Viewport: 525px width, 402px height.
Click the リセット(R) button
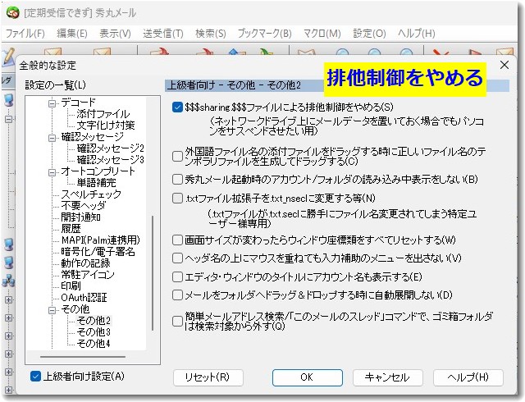pyautogui.click(x=208, y=377)
